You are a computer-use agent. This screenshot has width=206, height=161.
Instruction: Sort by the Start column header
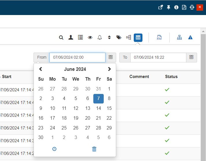click(x=7, y=77)
